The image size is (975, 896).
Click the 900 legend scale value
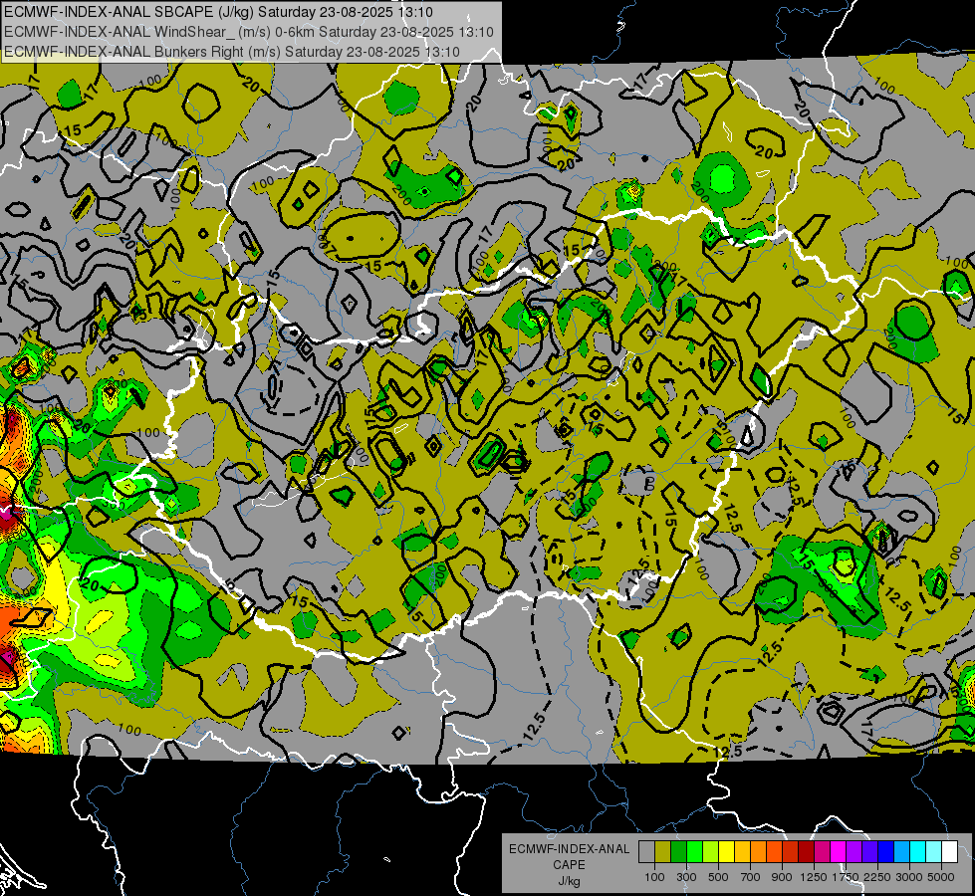tap(782, 877)
